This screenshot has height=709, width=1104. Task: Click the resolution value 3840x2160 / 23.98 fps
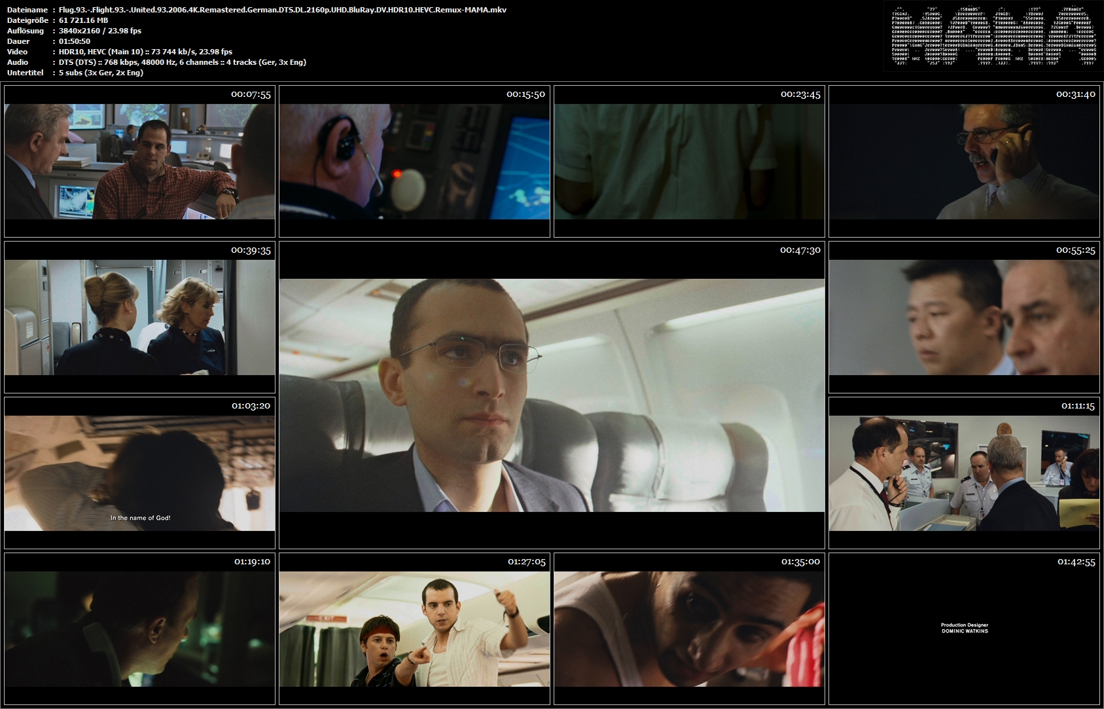[100, 31]
